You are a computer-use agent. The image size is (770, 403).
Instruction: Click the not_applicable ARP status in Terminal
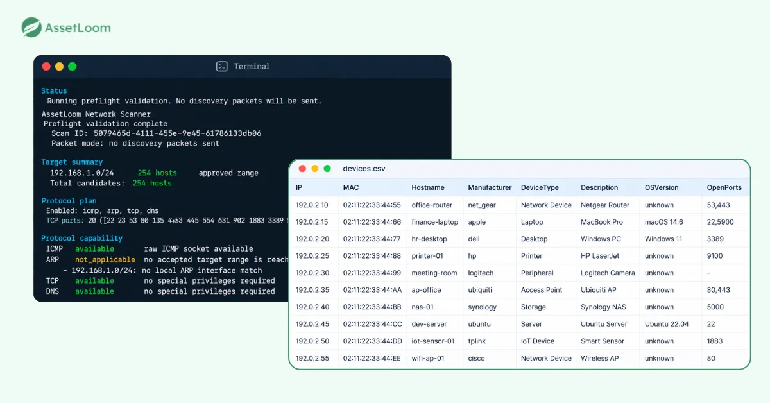105,260
